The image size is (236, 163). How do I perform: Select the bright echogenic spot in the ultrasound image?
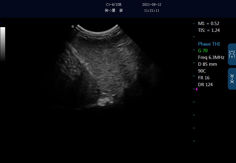pyautogui.click(x=105, y=101)
